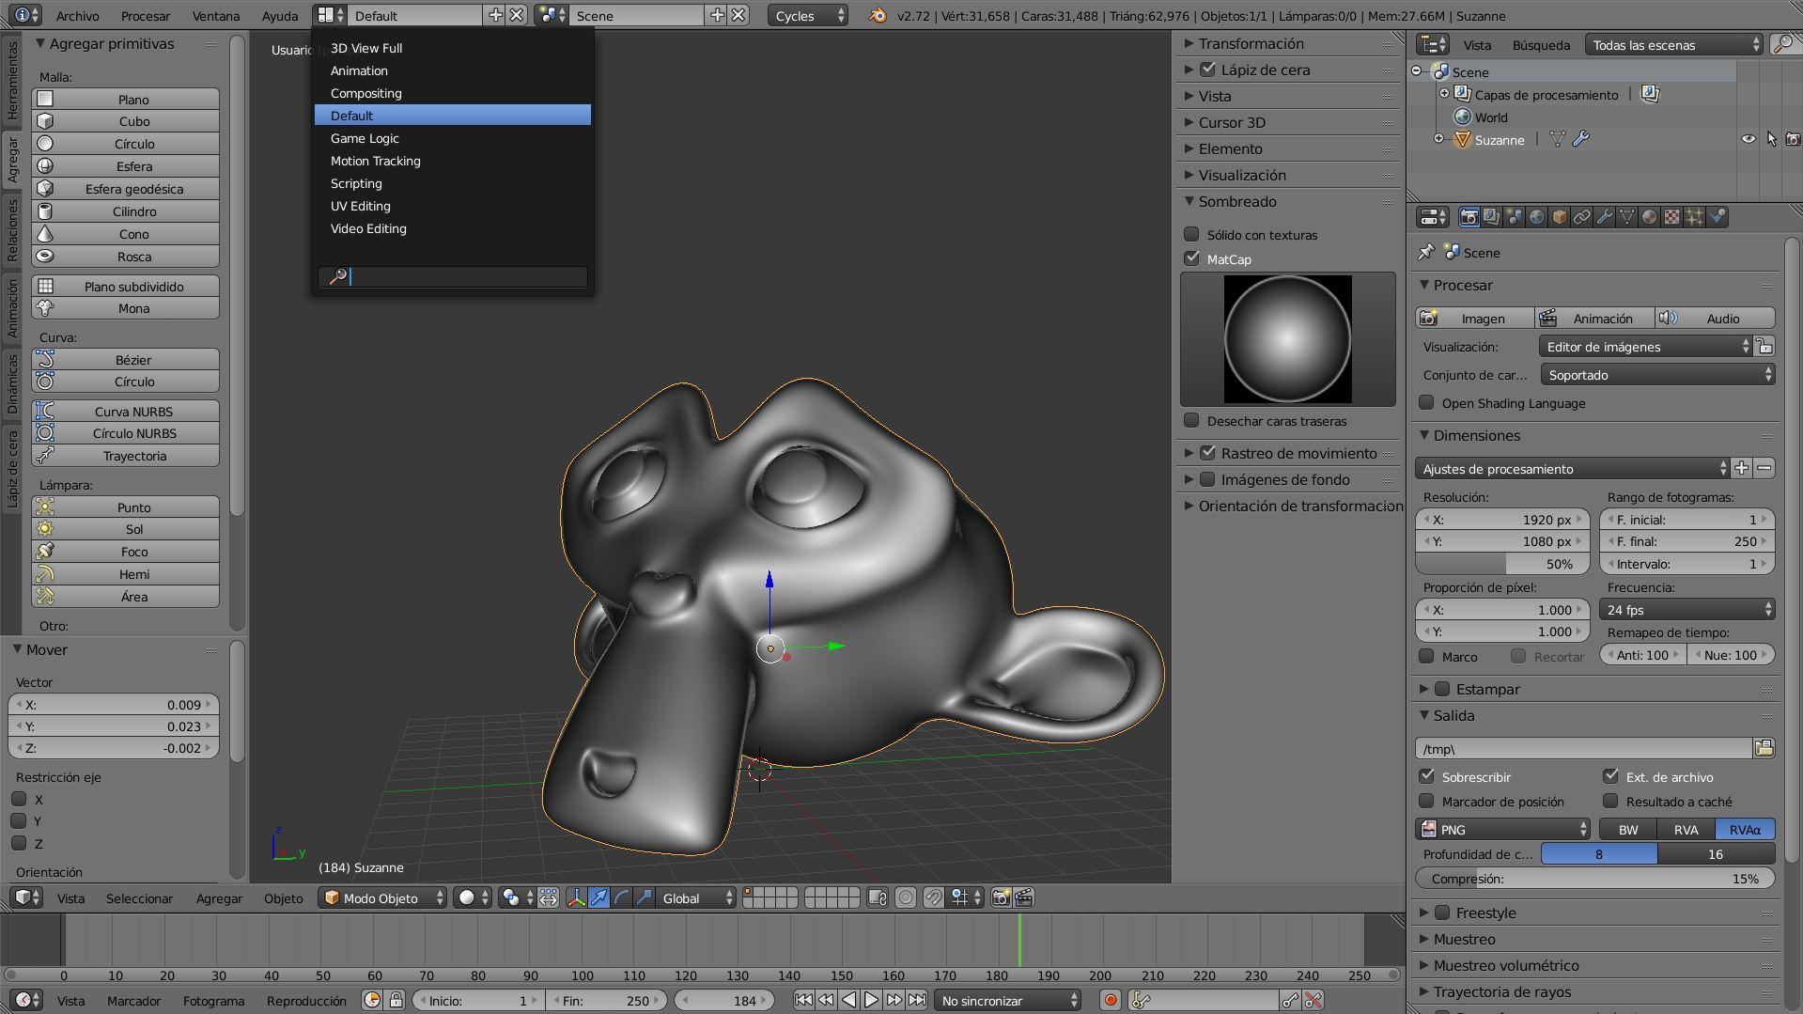
Task: Click the record auto-keyframe button
Action: [1111, 1000]
